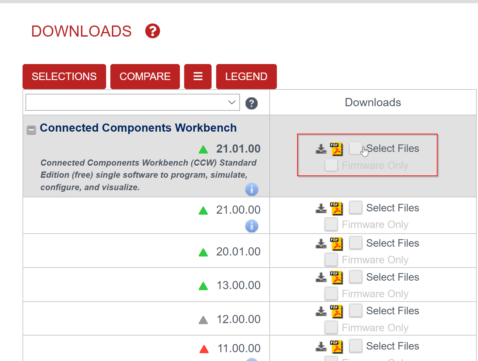Click the red triangle status icon for 11.00.00

pos(204,349)
